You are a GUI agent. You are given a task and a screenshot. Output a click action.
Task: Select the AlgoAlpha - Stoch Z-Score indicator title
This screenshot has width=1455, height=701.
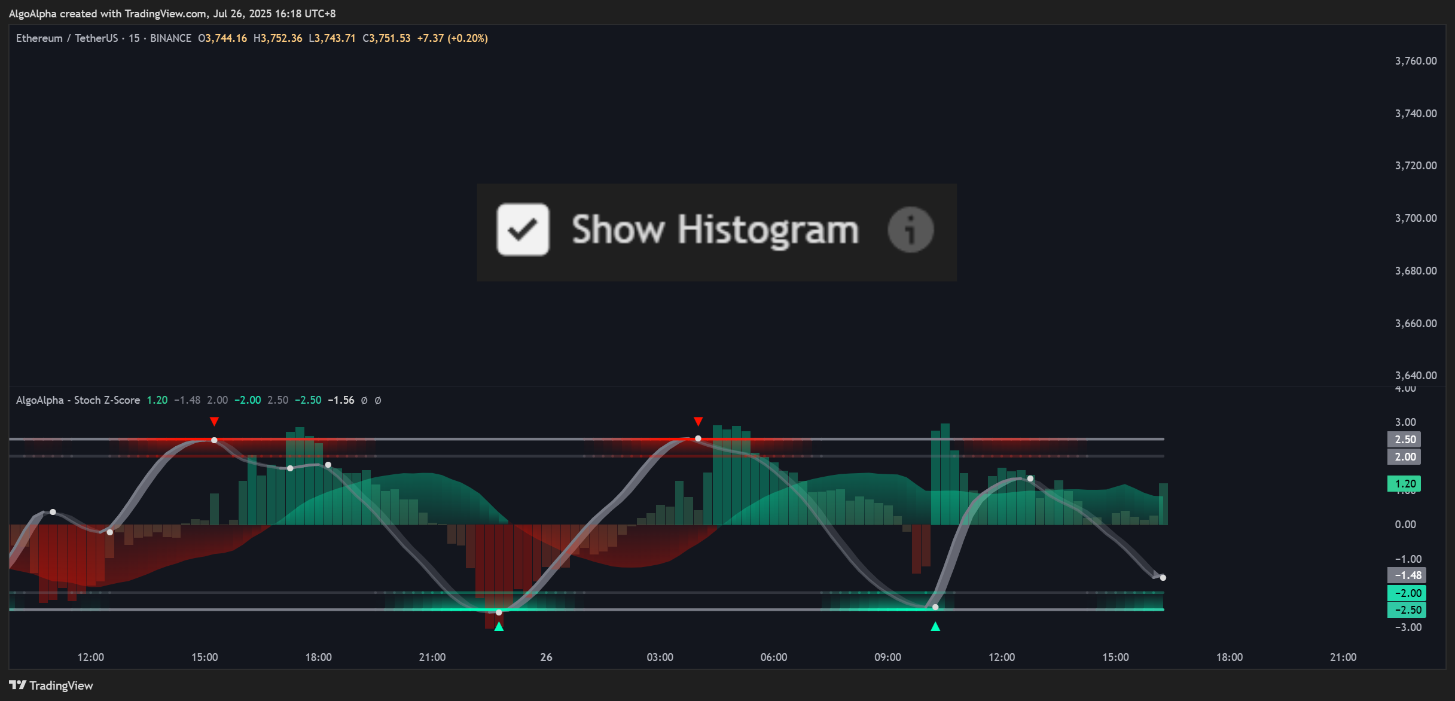78,400
